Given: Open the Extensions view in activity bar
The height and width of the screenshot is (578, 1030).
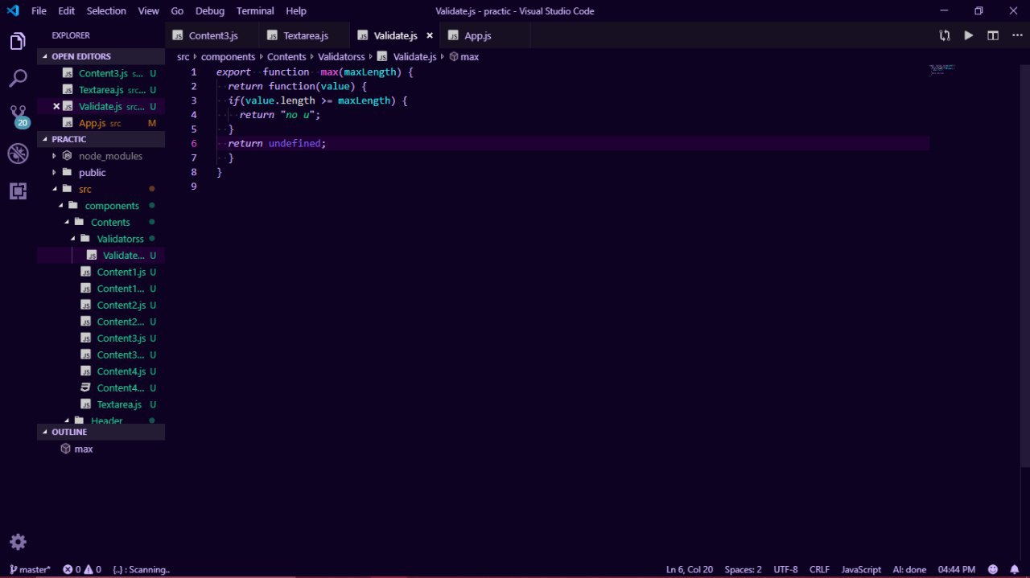Looking at the screenshot, I should (18, 191).
